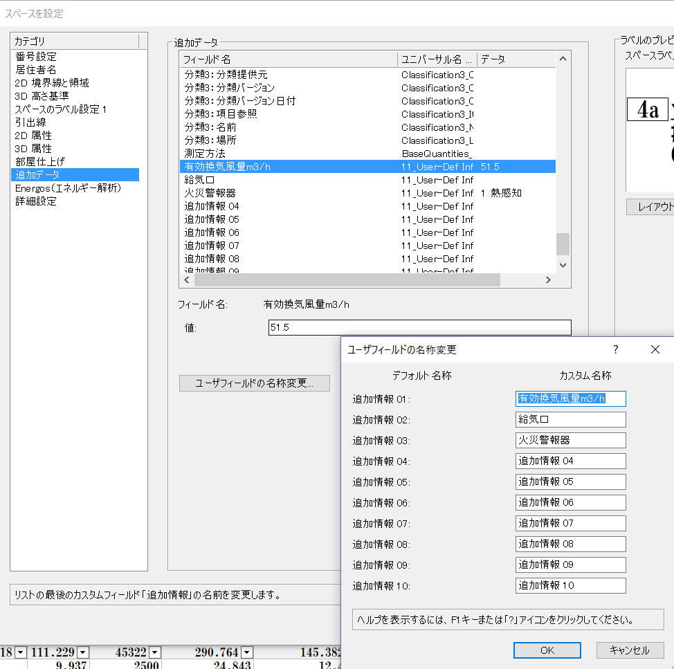Click the キャンセル button
Viewport: 674px width, 669px height.
[630, 650]
